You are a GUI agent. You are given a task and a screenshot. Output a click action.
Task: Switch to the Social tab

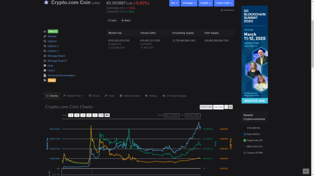pos(94,96)
